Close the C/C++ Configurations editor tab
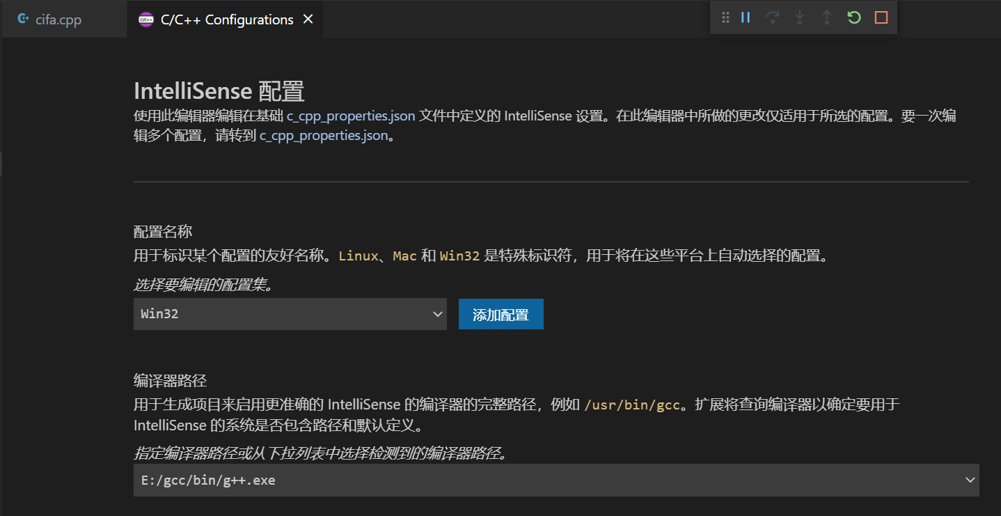The height and width of the screenshot is (516, 1001). [x=308, y=19]
